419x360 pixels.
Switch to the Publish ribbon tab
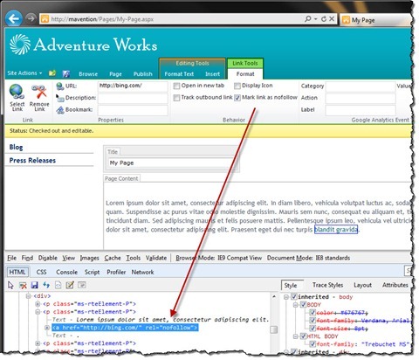[x=143, y=74]
